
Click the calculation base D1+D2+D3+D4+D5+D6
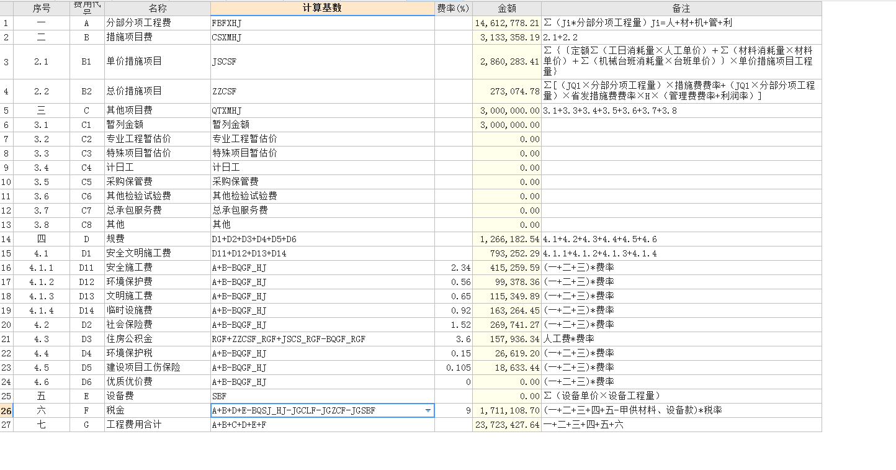(x=323, y=239)
